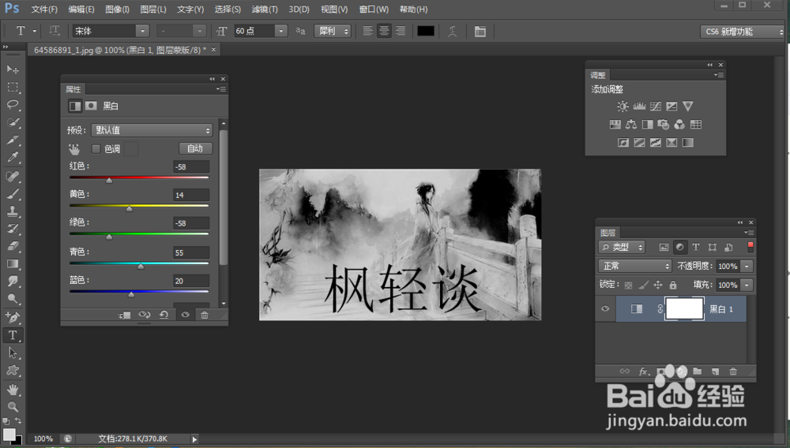Delete layer using Layers panel trash icon
The height and width of the screenshot is (448, 790).
[x=733, y=371]
